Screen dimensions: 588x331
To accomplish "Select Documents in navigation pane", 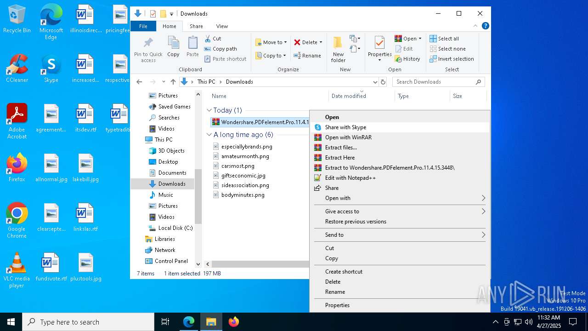I will 172,173.
